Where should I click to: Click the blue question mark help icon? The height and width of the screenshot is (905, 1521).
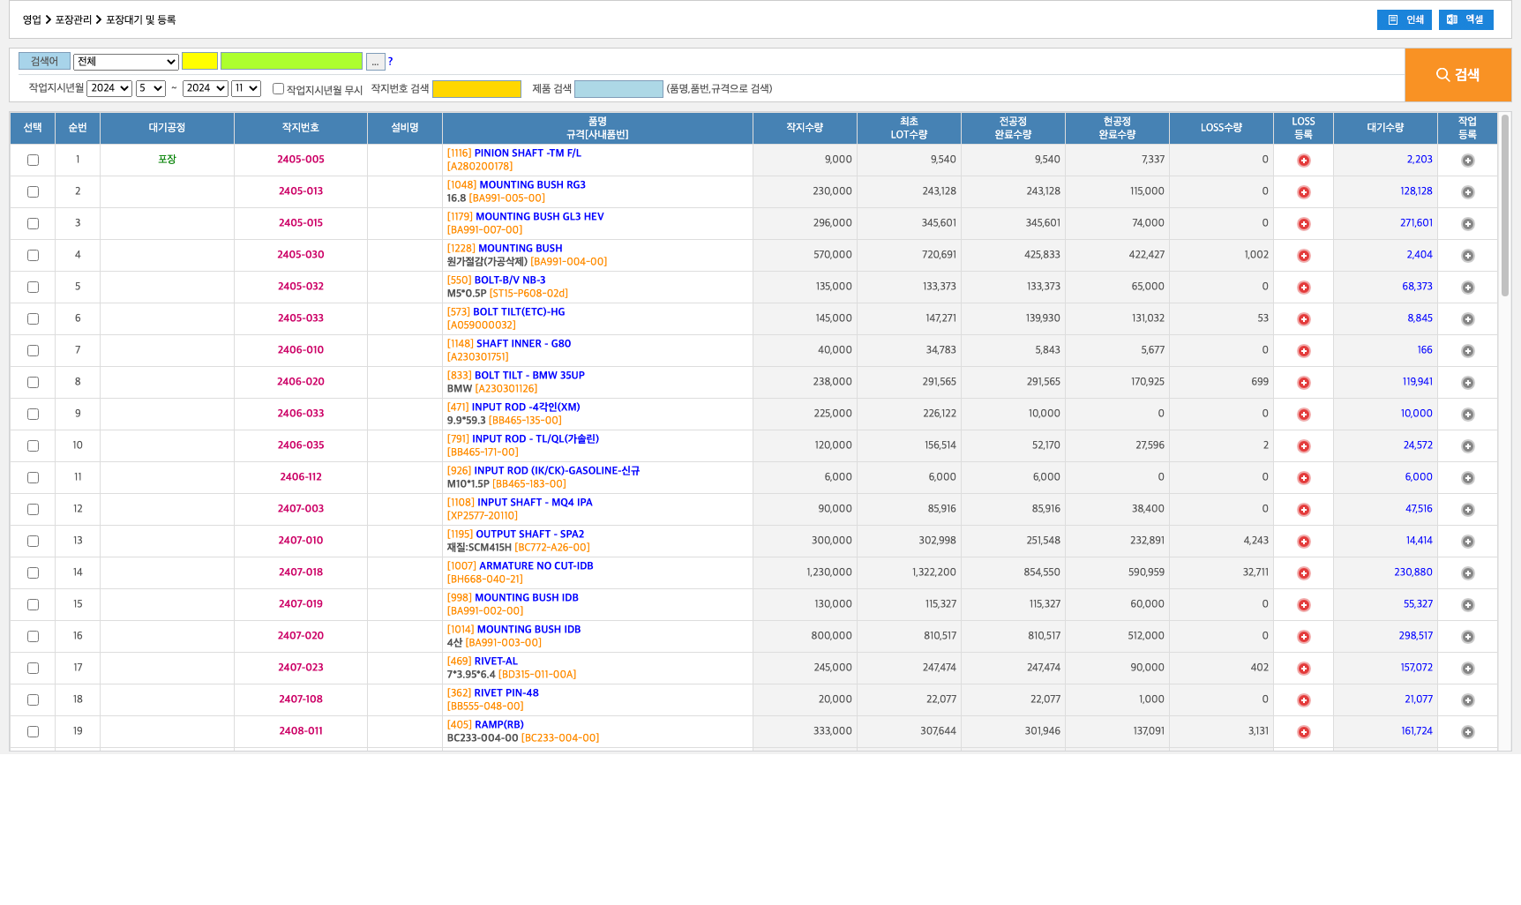pos(390,62)
